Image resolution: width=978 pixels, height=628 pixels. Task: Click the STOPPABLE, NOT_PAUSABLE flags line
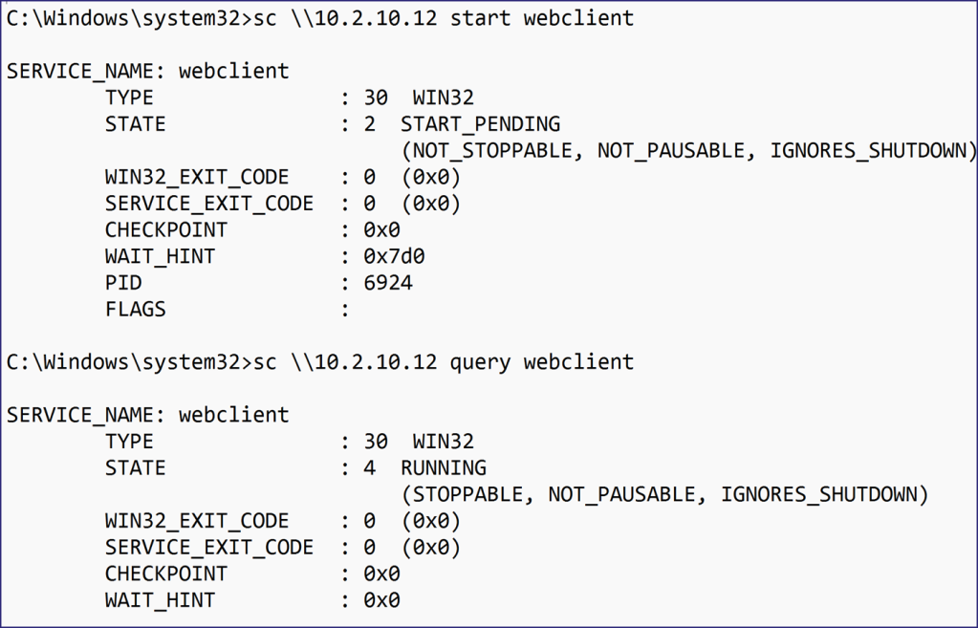pos(664,494)
